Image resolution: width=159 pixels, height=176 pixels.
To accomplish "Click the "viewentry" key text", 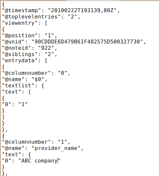I will [20, 23].
